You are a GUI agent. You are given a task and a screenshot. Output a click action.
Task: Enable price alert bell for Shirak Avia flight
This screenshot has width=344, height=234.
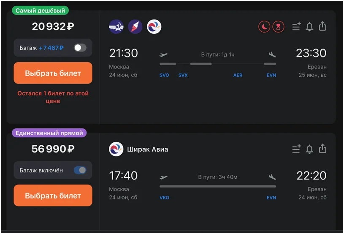point(309,149)
